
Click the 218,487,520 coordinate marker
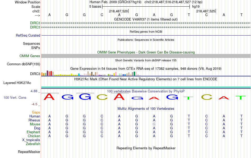(x=119, y=11)
